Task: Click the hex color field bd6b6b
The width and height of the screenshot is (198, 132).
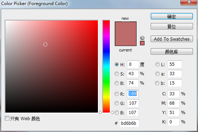Action: click(129, 123)
